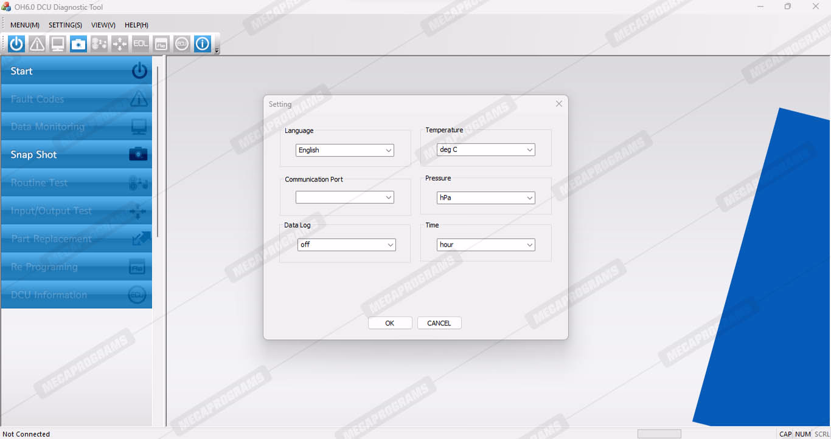Click the power Start icon in toolbar
This screenshot has width=831, height=439.
pyautogui.click(x=16, y=44)
